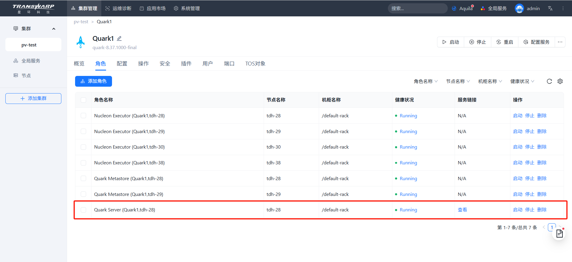Viewport: 572px width, 262px height.
Task: Click the 添加角色 button
Action: [x=94, y=81]
